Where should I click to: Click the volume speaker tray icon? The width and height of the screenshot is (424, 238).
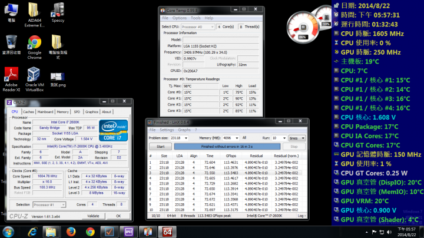(389, 232)
